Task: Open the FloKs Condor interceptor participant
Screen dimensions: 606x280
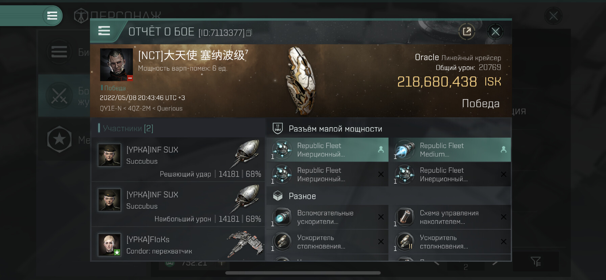Action: 178,244
